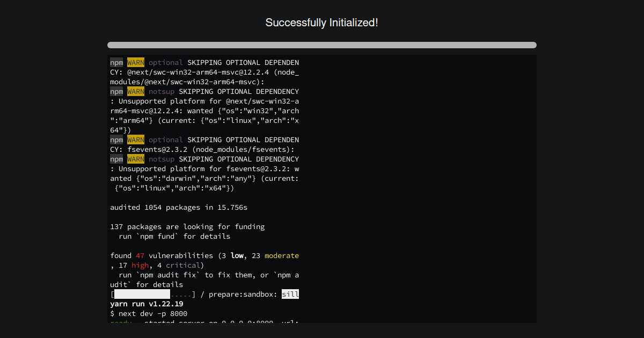644x338 pixels.
Task: Click the first yellow WARN badge
Action: [x=135, y=62]
